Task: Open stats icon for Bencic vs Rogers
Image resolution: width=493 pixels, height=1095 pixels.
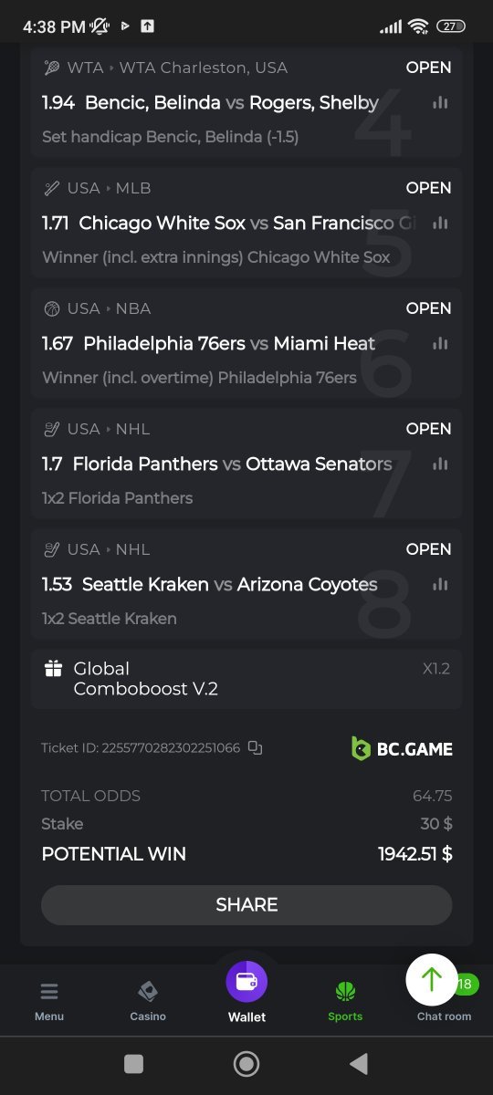Action: click(440, 103)
